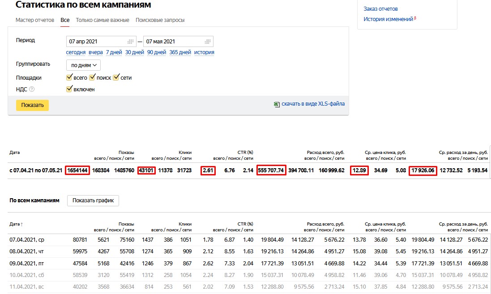Toggle the 'всего' checkbox
Screen dimensions: 491x294
click(69, 77)
